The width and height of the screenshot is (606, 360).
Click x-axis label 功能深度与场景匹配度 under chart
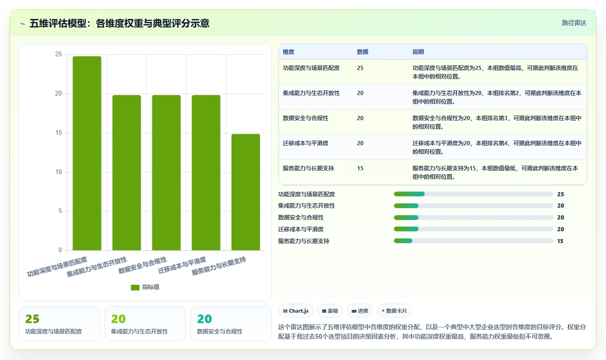click(x=58, y=267)
